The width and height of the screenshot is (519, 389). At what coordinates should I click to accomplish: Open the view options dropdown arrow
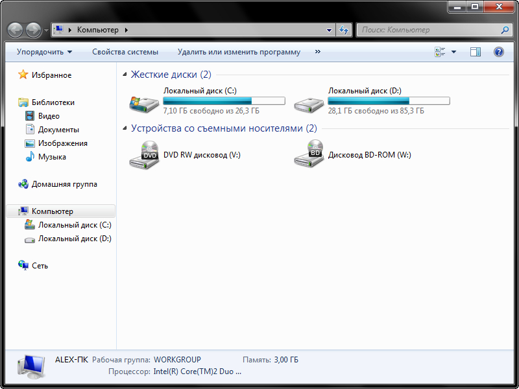(453, 52)
